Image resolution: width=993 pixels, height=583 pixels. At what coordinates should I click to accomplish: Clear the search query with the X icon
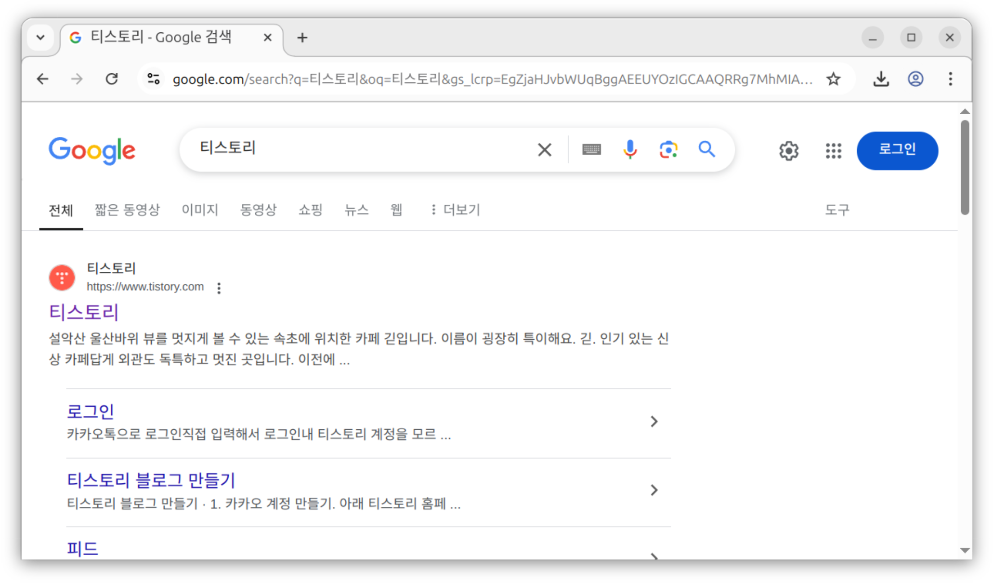pyautogui.click(x=544, y=150)
